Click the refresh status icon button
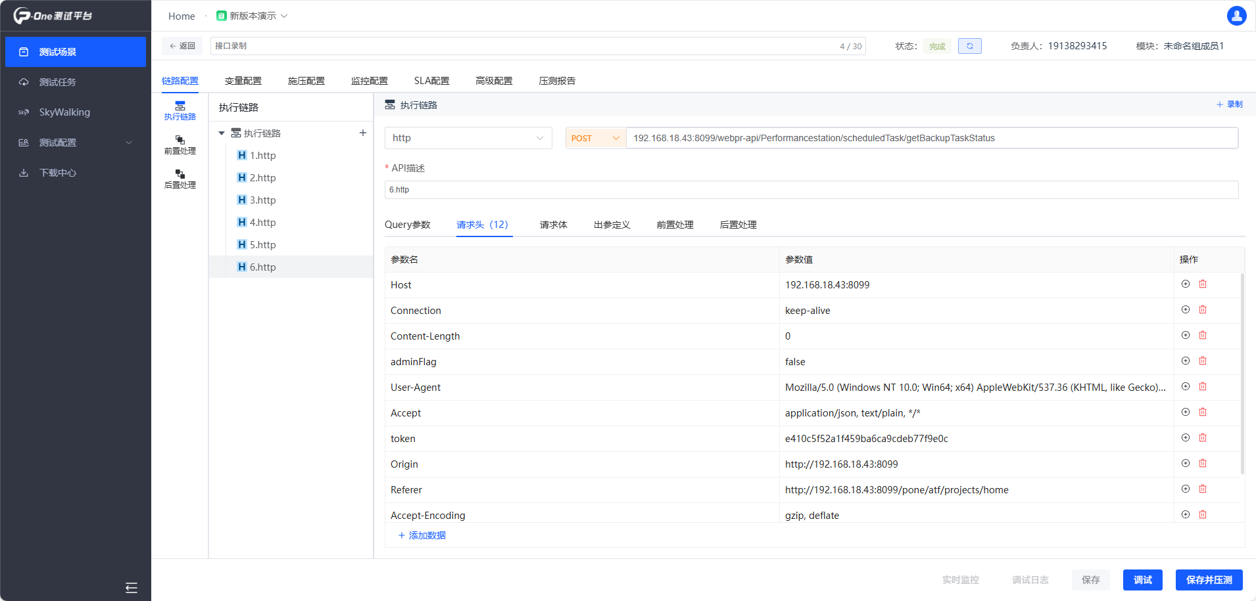The width and height of the screenshot is (1256, 601). coord(969,46)
